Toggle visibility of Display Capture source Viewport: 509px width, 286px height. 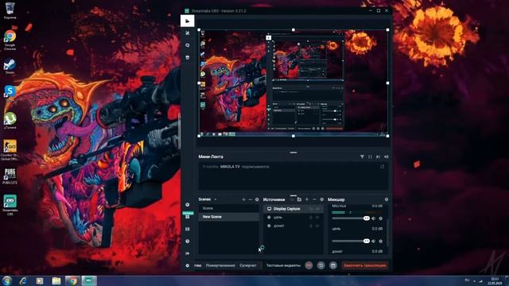(317, 209)
